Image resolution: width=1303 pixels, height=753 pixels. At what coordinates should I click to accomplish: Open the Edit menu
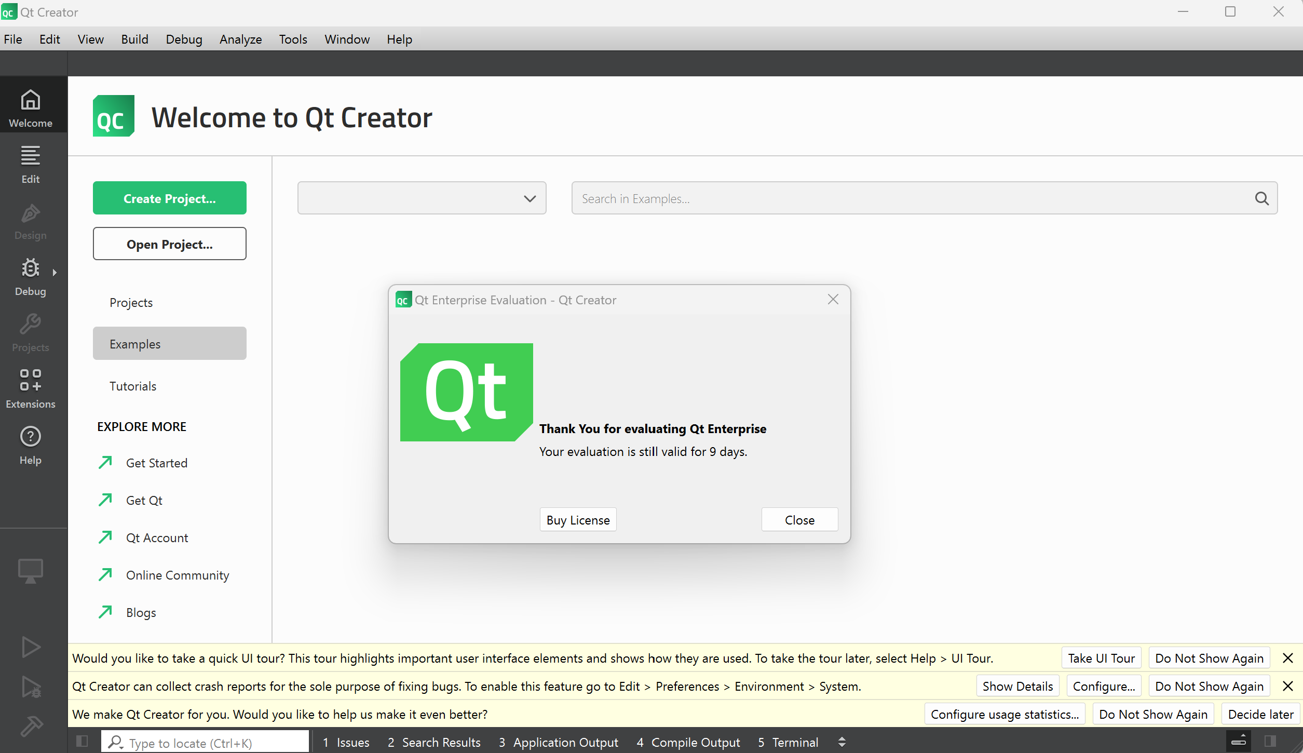pyautogui.click(x=50, y=39)
